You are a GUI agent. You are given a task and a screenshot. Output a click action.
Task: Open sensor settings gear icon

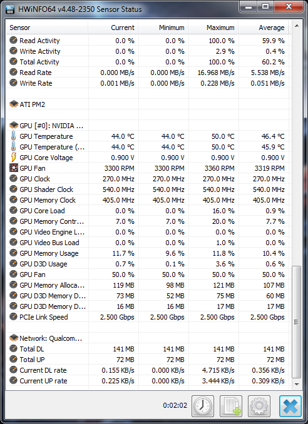pyautogui.click(x=259, y=406)
